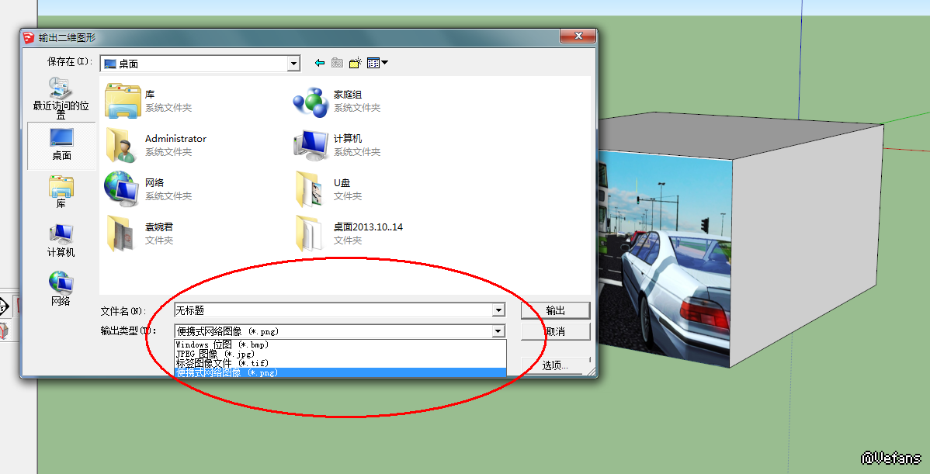This screenshot has width=930, height=474.
Task: Select the U盘 folder
Action: 328,189
